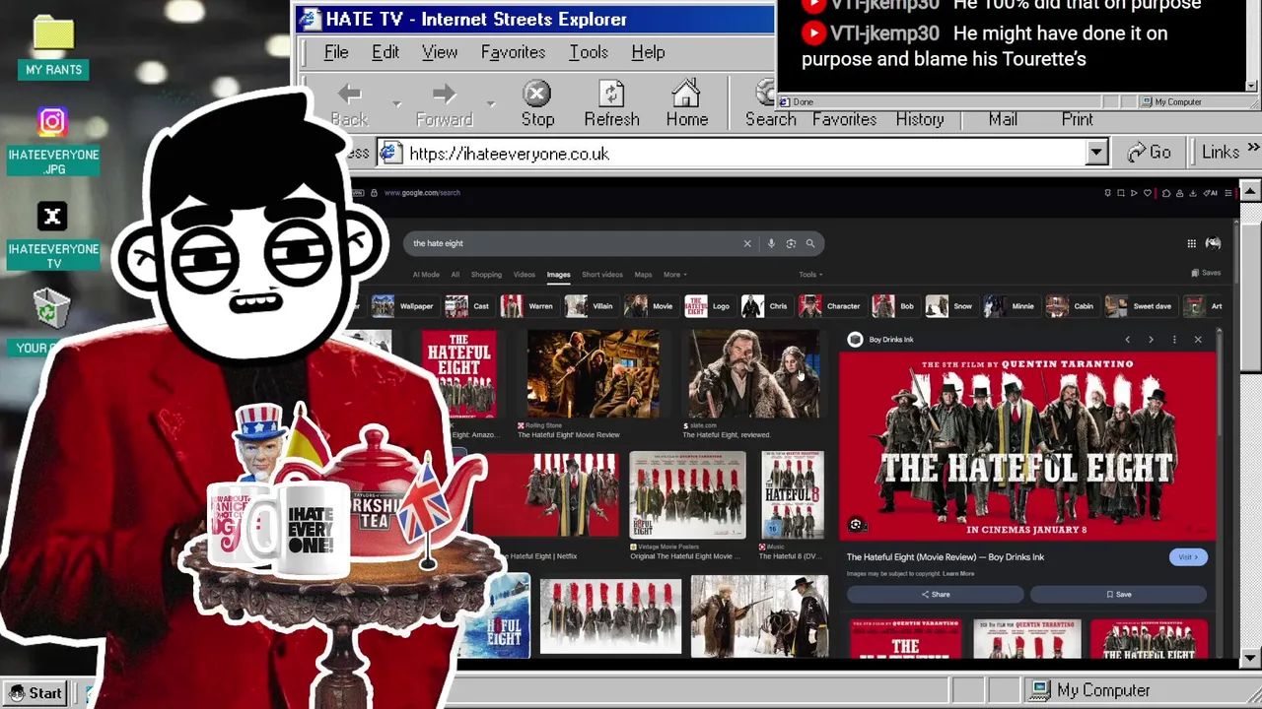Click the Visit button for Boy Drinks Ink
Screen dimensions: 1262x709
tap(1187, 557)
